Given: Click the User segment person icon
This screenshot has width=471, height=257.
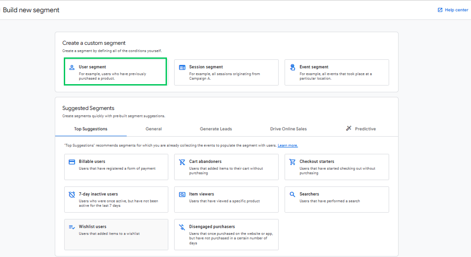Looking at the screenshot, I should click(x=71, y=67).
